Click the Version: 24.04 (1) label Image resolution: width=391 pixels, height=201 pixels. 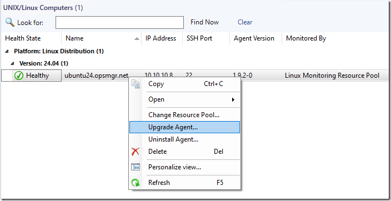point(44,64)
